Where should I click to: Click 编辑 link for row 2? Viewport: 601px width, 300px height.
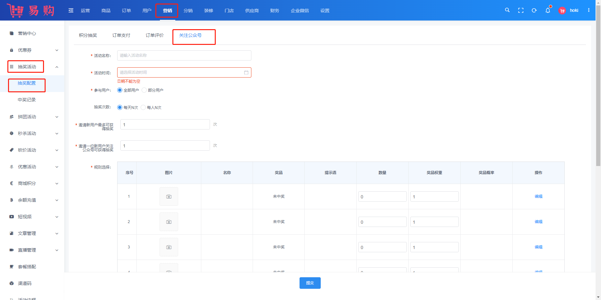[538, 222]
